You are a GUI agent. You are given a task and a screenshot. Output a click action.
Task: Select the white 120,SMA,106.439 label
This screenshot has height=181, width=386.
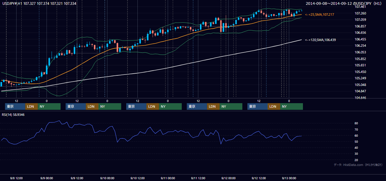click(x=320, y=40)
